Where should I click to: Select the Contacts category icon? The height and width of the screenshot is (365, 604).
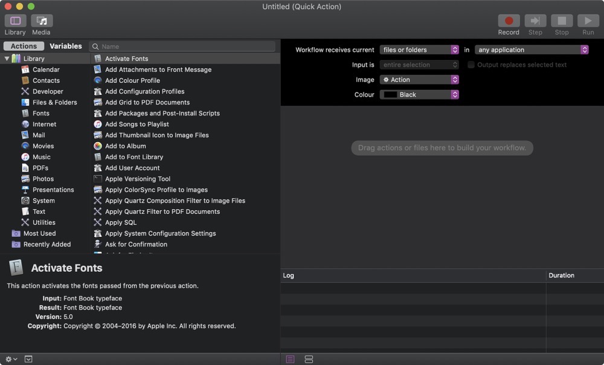[x=25, y=80]
